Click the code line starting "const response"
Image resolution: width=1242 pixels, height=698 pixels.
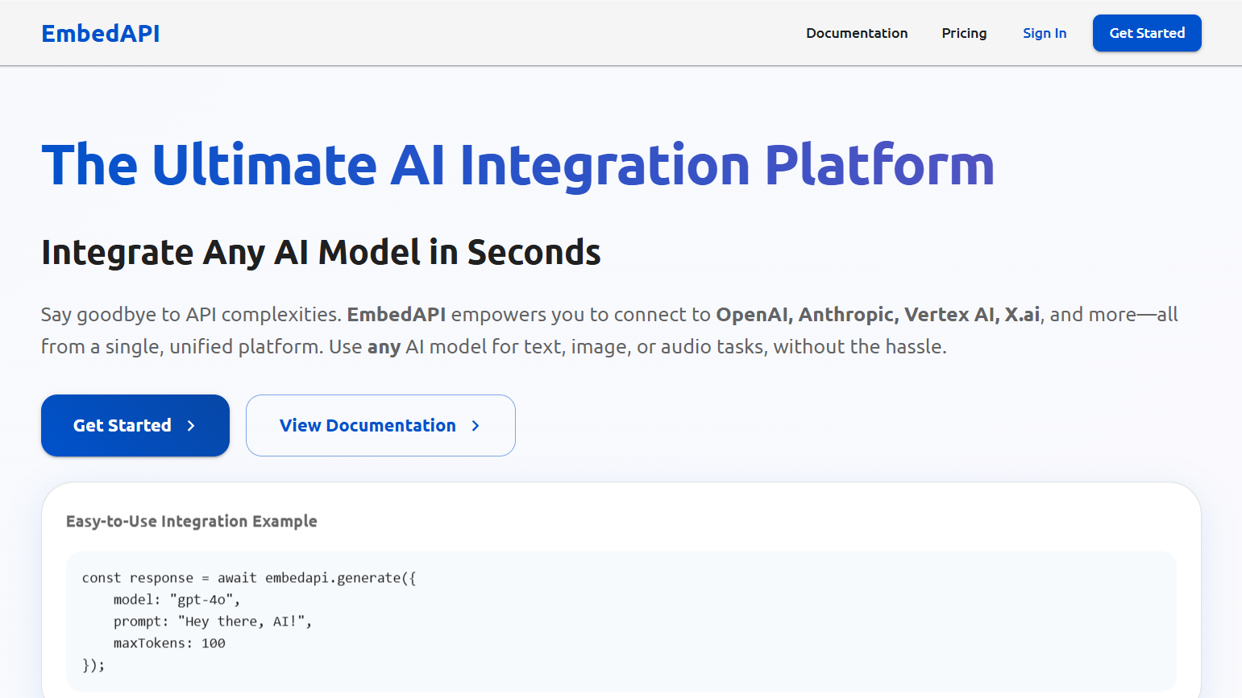tap(249, 578)
